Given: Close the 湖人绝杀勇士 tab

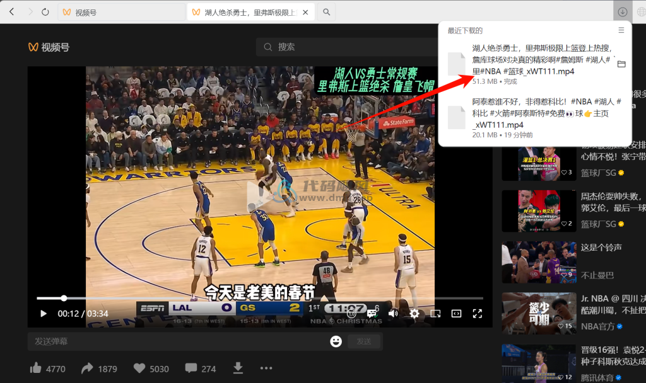Looking at the screenshot, I should point(305,13).
